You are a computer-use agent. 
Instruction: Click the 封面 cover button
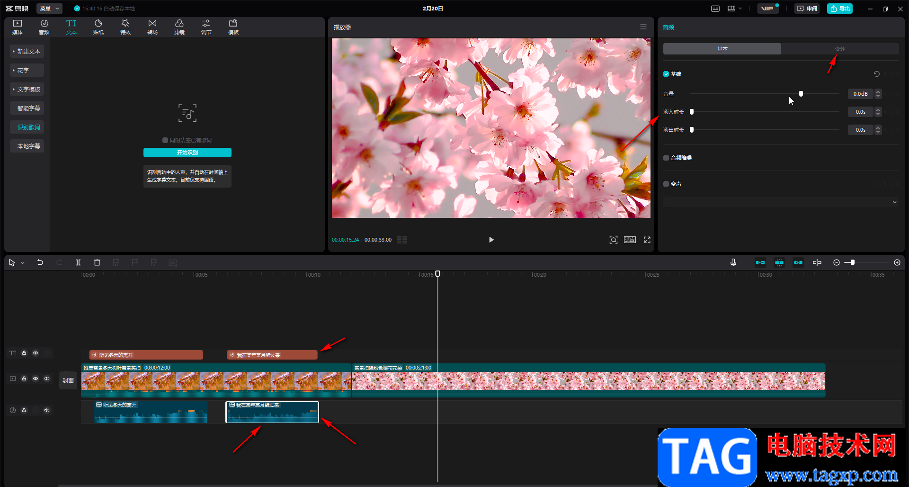pyautogui.click(x=68, y=380)
